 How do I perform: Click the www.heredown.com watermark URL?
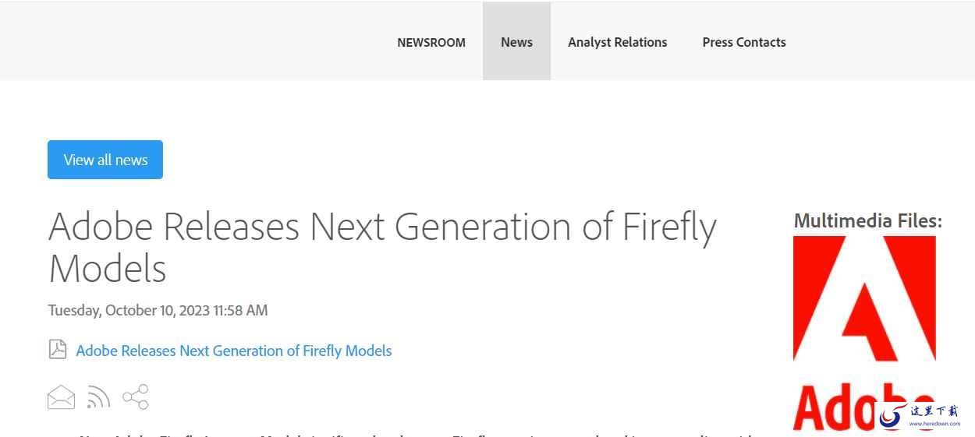coord(934,424)
